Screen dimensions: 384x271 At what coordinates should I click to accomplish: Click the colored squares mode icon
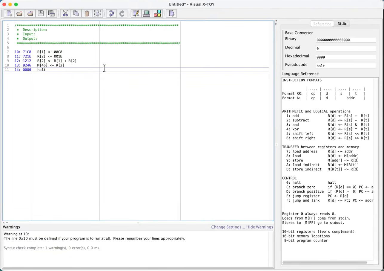[157, 13]
